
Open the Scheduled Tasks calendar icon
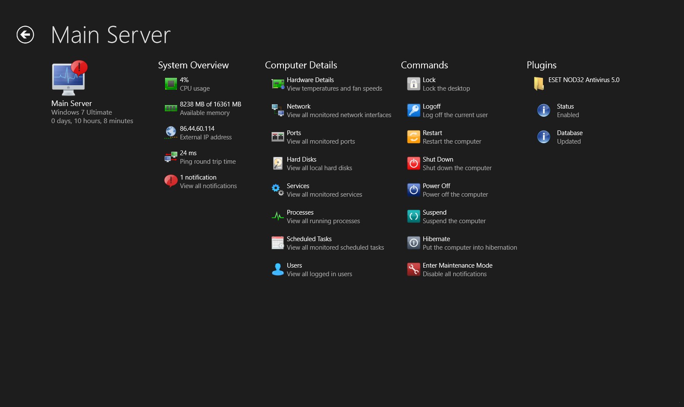[x=278, y=243]
